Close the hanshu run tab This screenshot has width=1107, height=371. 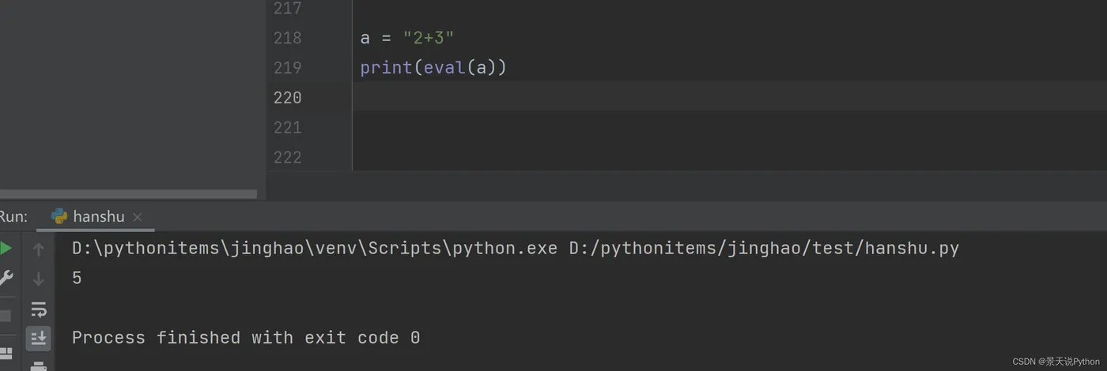138,216
